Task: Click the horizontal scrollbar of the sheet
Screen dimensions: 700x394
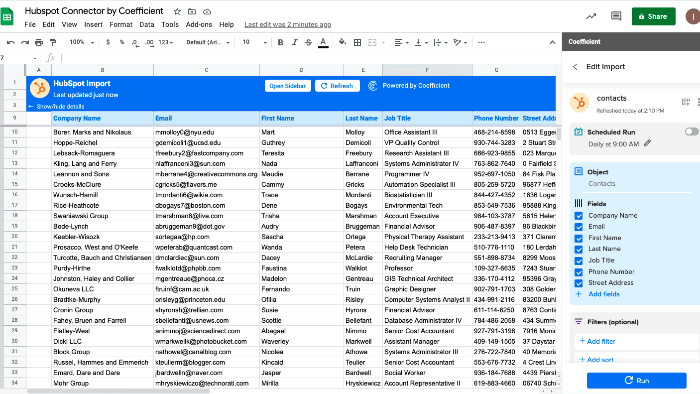Action: [x=118, y=391]
